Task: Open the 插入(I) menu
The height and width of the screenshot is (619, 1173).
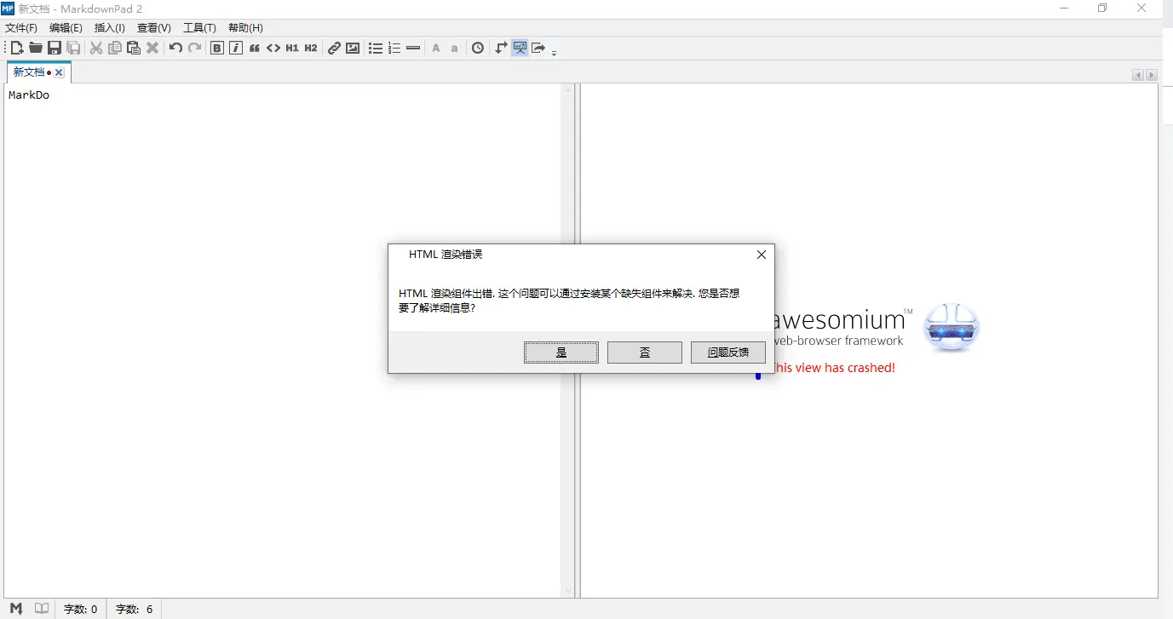Action: 110,28
